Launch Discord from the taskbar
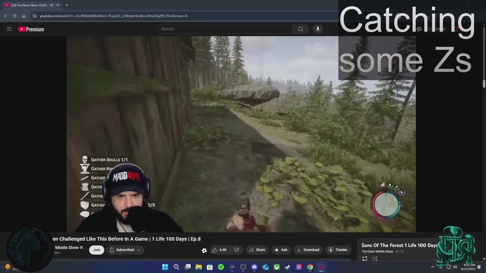The image size is (486, 273). (x=254, y=267)
